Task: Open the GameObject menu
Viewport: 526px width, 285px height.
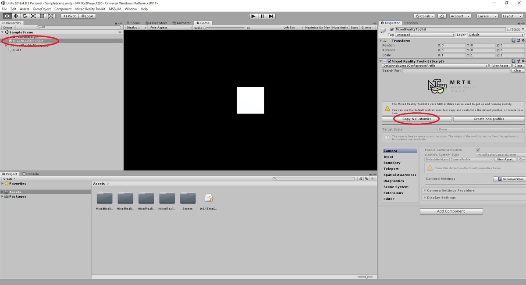Action: point(42,9)
